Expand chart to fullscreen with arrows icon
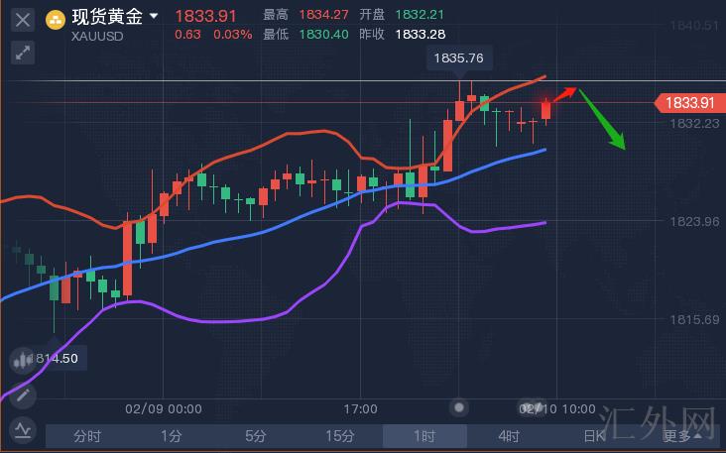Screen dimensions: 726x453 [22, 53]
